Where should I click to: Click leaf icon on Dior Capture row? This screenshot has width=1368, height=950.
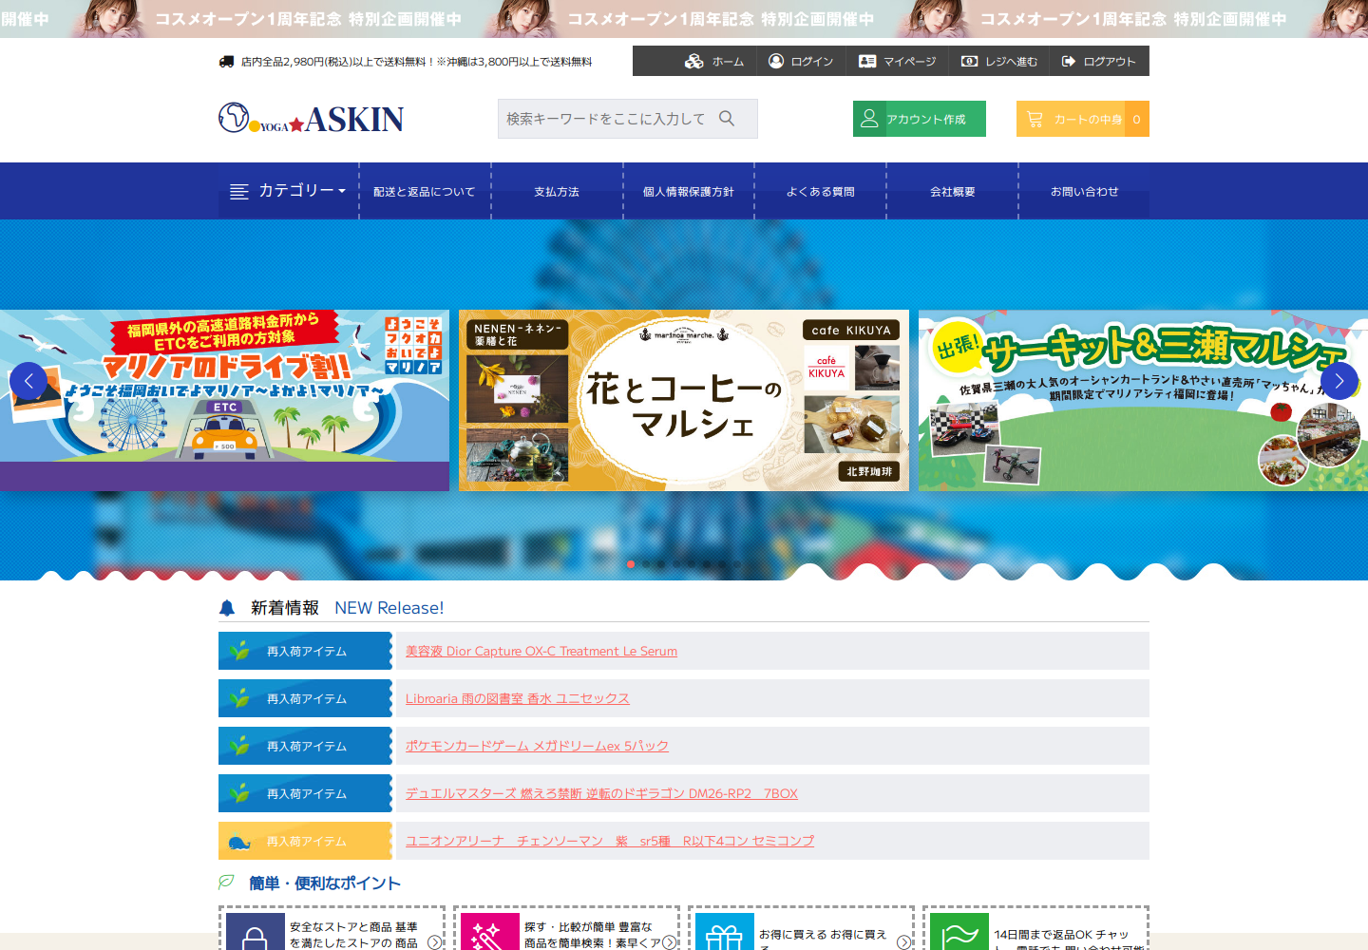point(240,651)
